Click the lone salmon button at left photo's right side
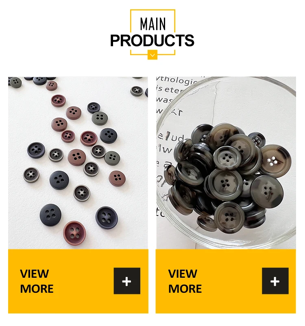This screenshot has width=305, height=326. [x=117, y=178]
